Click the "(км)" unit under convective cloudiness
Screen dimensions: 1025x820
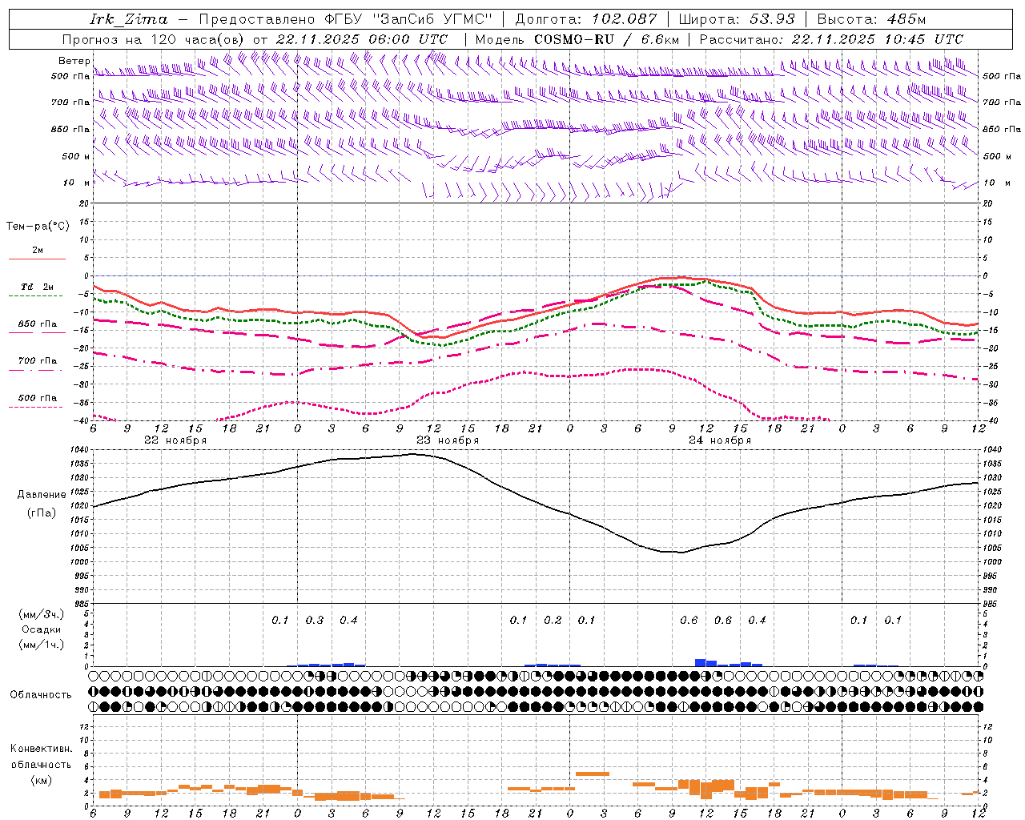41,780
